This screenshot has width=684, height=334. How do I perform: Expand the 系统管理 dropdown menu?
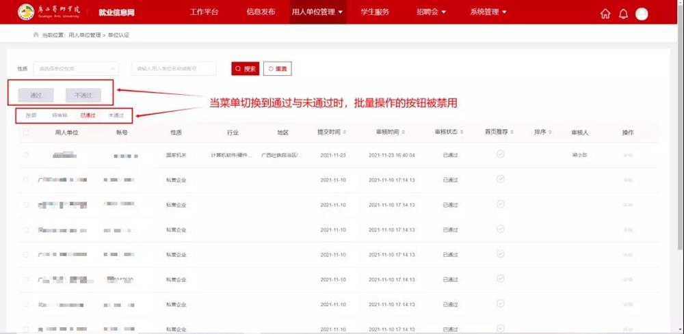(488, 12)
